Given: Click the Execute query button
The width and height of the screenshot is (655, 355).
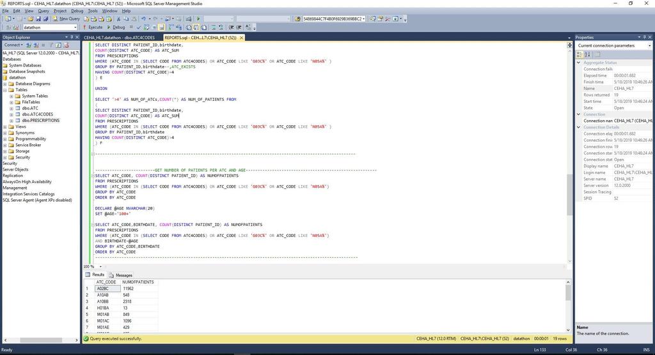Looking at the screenshot, I should coord(93,27).
